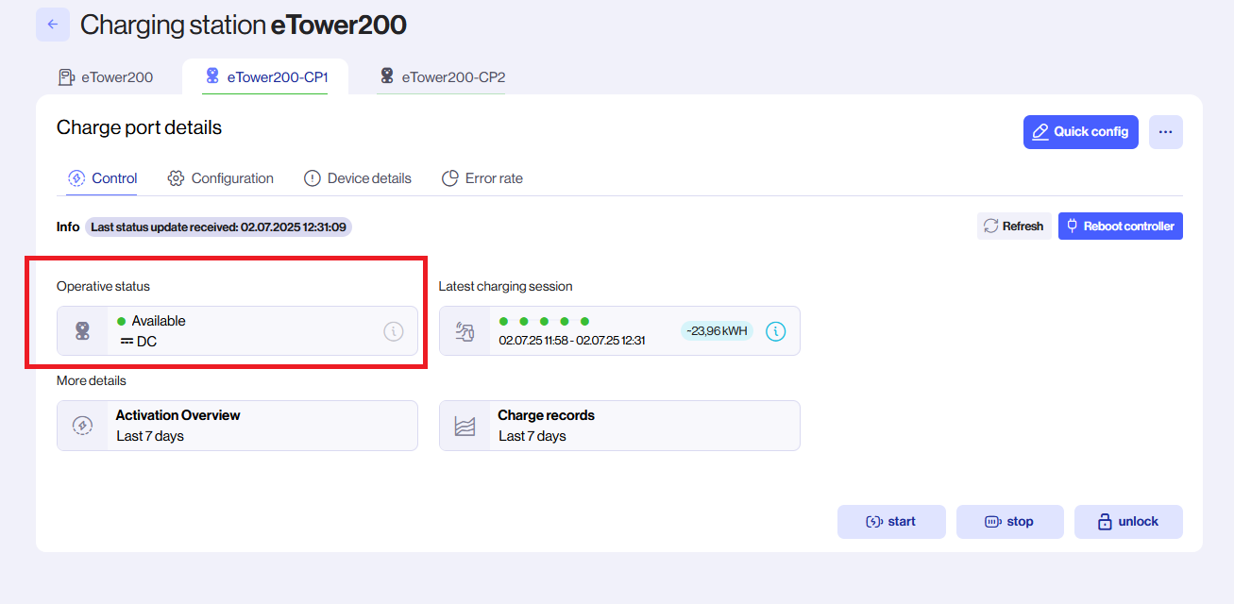Stop charging with the stop button
The height and width of the screenshot is (604, 1234).
[x=1010, y=522]
